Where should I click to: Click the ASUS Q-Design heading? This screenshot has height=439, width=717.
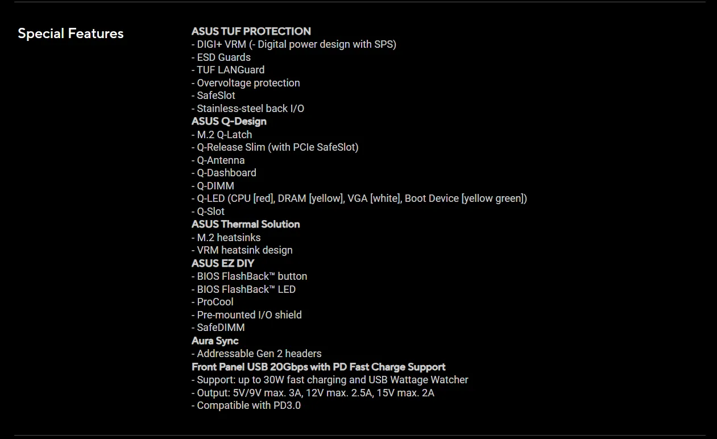(x=229, y=121)
